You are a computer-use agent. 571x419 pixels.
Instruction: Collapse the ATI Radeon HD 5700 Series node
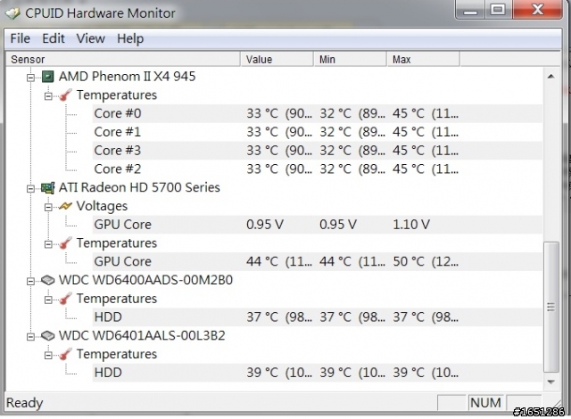[31, 188]
